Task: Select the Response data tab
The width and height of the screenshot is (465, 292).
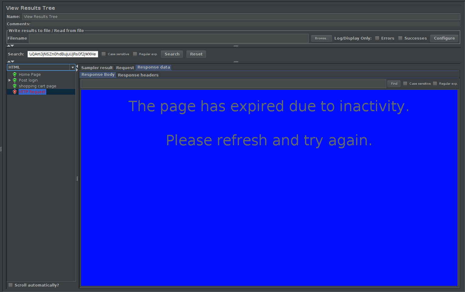Action: [x=154, y=67]
